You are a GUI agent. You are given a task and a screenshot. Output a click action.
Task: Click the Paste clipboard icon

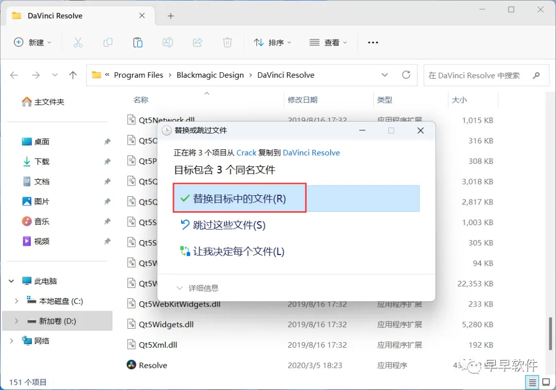pos(137,43)
